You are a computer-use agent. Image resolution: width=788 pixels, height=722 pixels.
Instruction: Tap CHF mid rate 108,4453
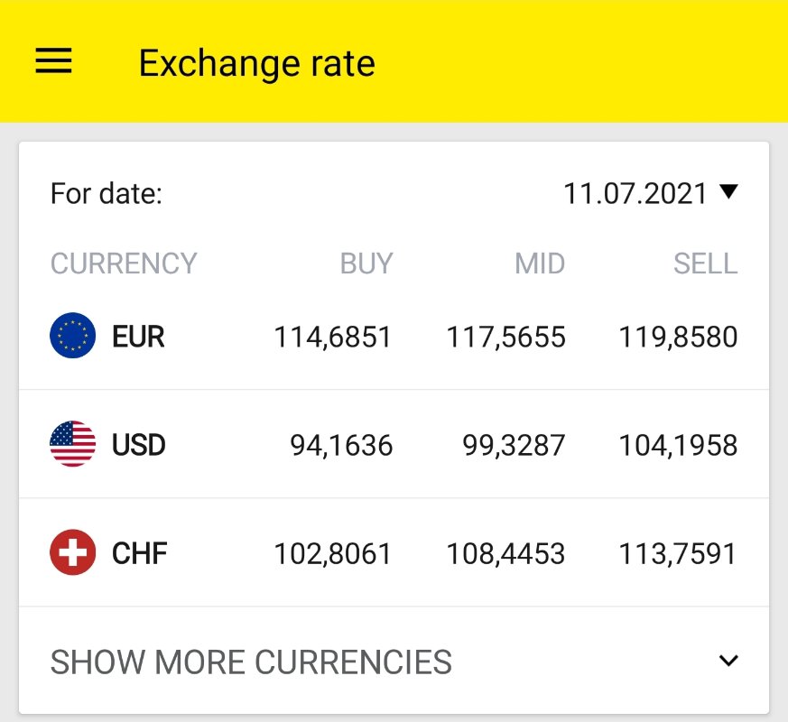(x=505, y=553)
